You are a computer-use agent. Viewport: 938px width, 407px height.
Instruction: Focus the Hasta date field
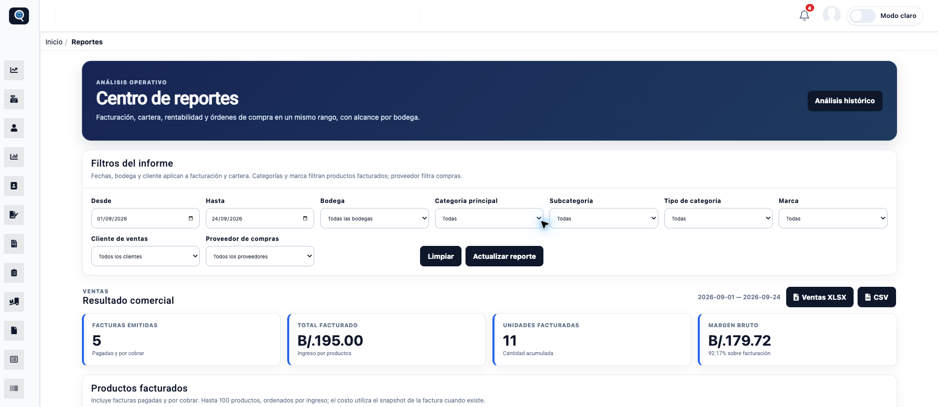[260, 218]
